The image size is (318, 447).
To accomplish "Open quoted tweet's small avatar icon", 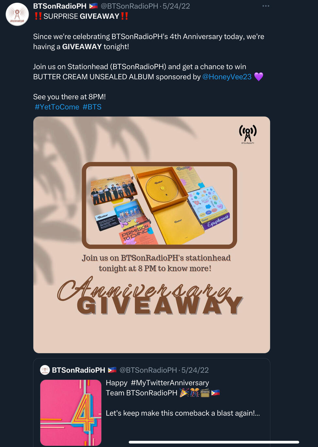I will (45, 370).
